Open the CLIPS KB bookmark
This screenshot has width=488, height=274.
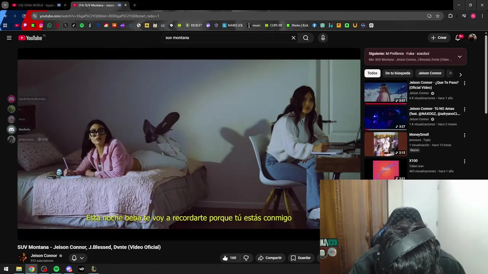click(273, 25)
